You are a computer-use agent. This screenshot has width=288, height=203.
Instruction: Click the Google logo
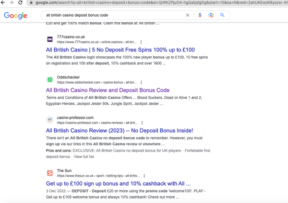pyautogui.click(x=15, y=15)
